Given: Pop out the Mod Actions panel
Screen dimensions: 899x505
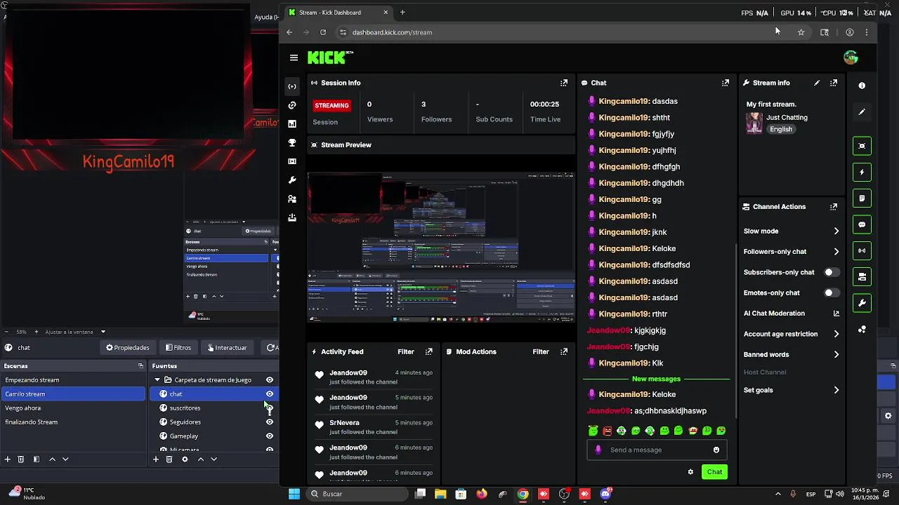Looking at the screenshot, I should tap(564, 352).
